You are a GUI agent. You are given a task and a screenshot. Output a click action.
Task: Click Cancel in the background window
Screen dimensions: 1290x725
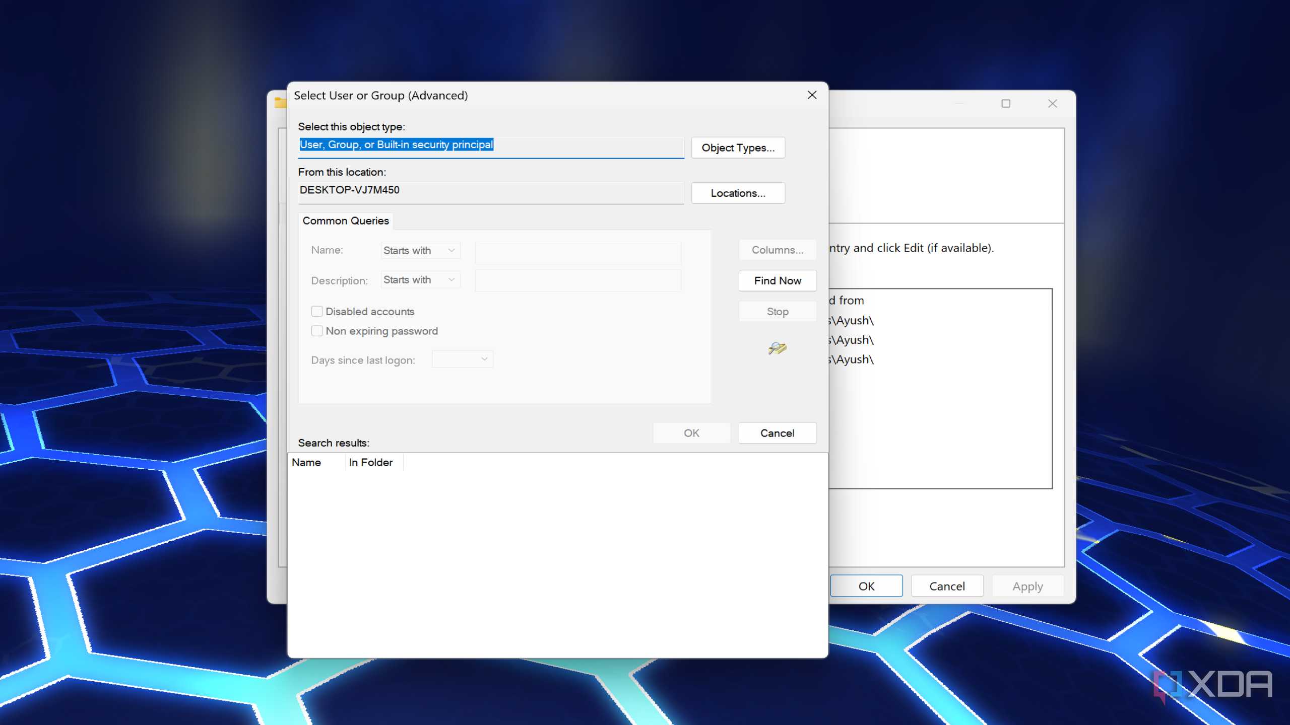click(947, 586)
